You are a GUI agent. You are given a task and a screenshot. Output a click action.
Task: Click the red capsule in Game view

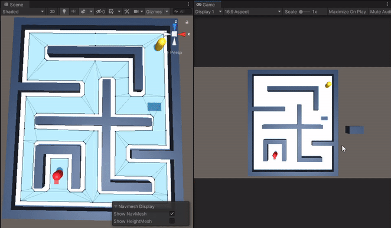point(275,155)
